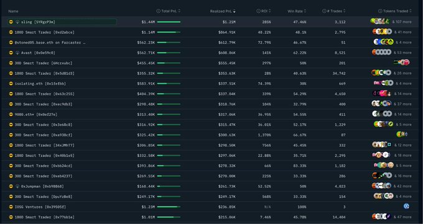
Task: Click the yellow label icon beside IOSG Ventures
Action: (11, 207)
